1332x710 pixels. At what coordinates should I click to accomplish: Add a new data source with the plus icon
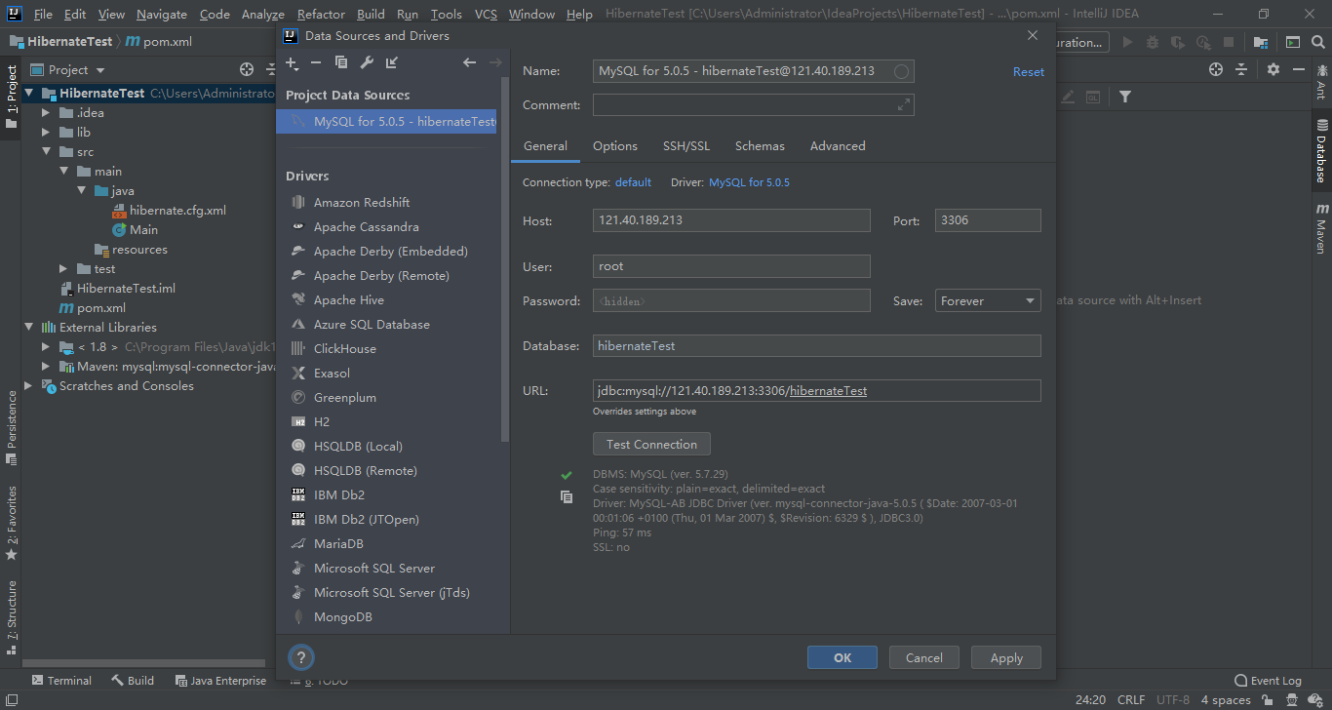[x=292, y=62]
